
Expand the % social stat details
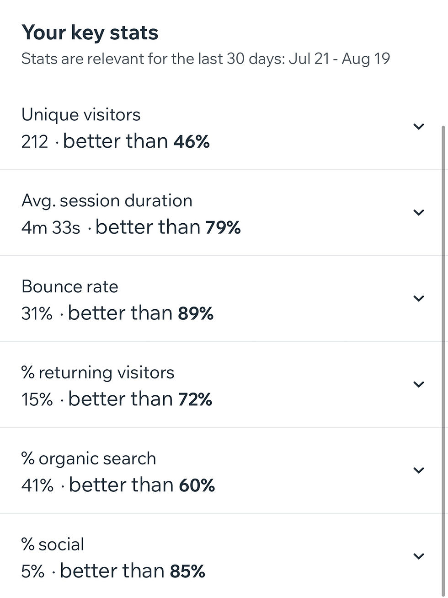[x=419, y=556]
